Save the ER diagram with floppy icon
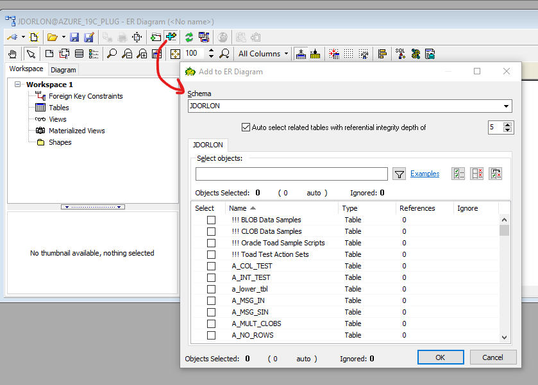538x385 pixels. 74,37
